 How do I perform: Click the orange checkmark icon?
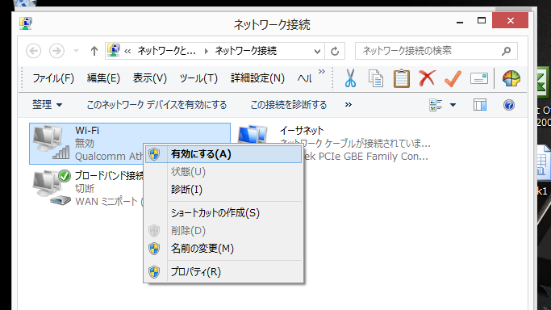pyautogui.click(x=453, y=78)
